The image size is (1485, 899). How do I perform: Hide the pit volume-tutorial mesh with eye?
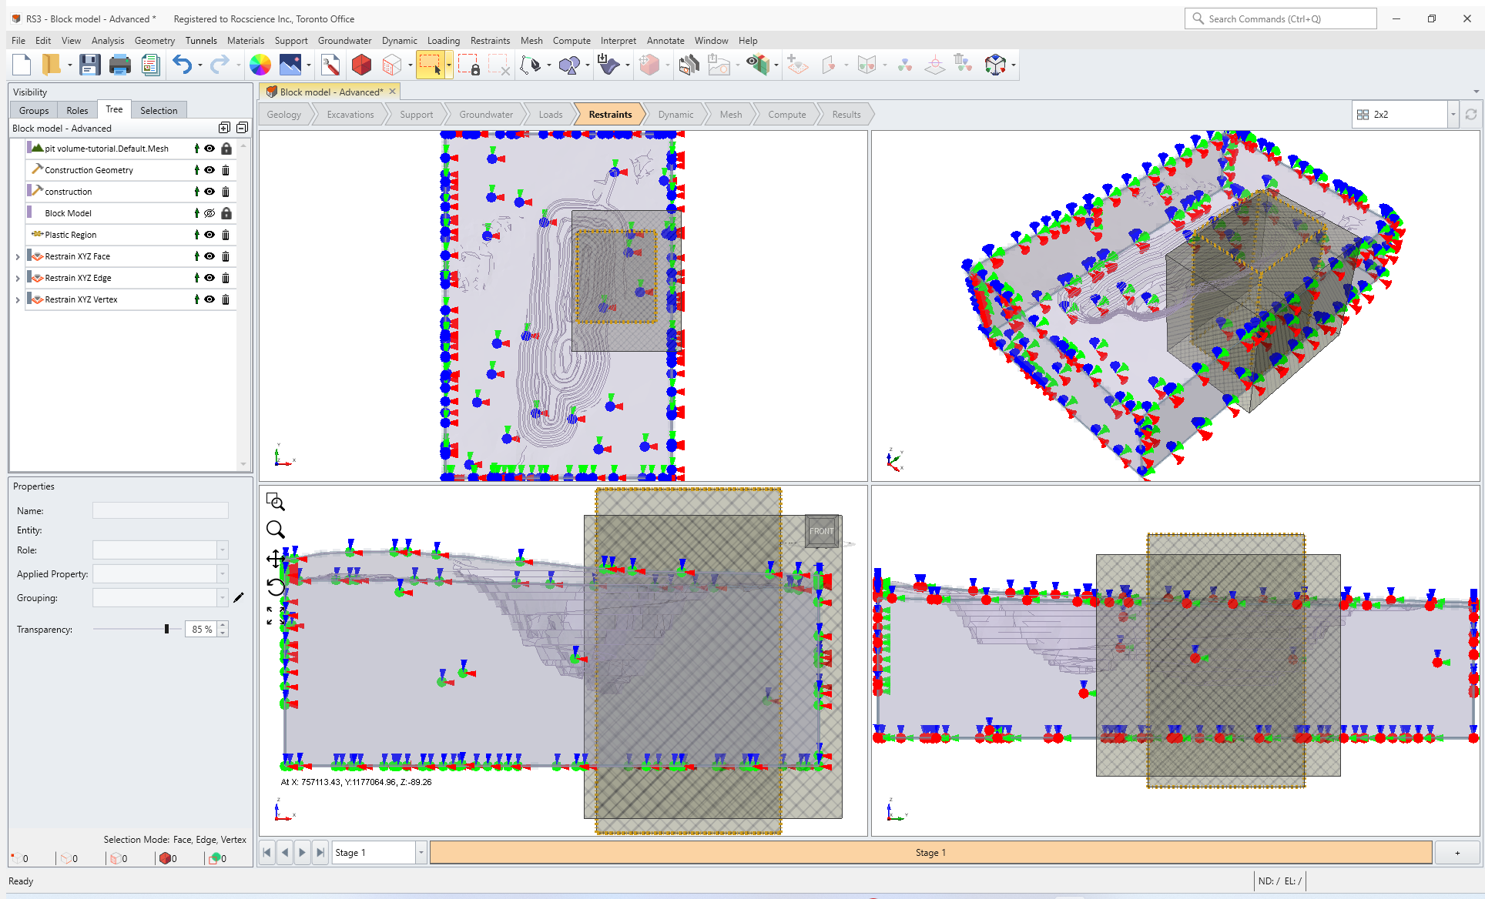point(210,149)
